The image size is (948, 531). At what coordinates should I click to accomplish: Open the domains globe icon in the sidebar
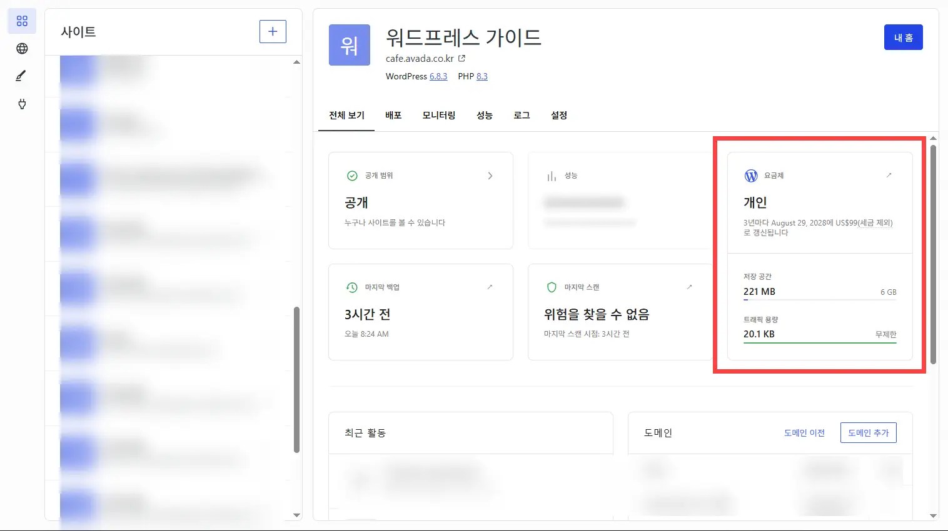22,48
